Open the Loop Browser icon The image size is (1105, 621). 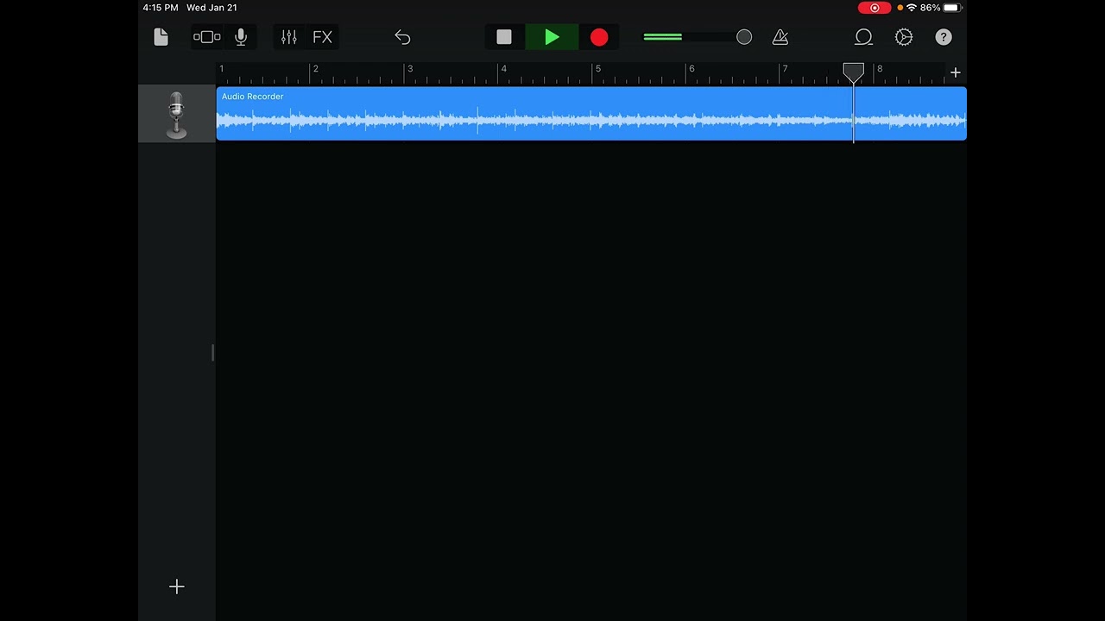863,37
